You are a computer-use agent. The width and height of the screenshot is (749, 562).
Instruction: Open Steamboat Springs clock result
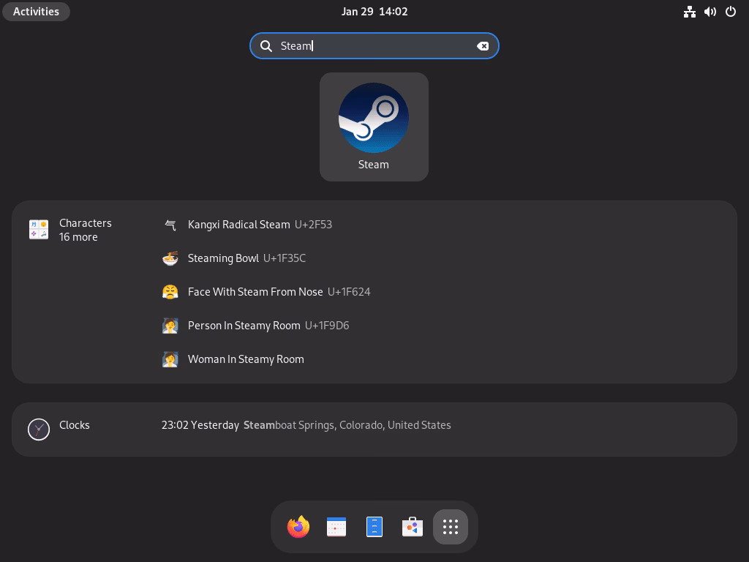click(306, 425)
